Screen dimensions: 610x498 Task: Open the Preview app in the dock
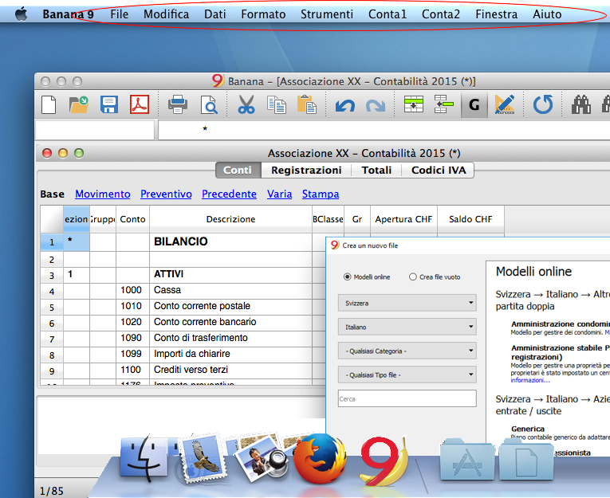(262, 457)
